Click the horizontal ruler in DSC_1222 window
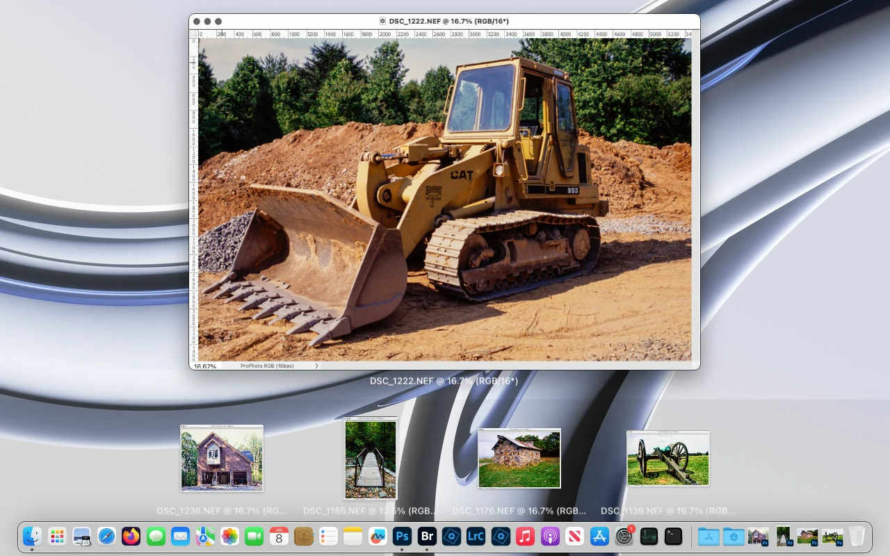Image resolution: width=890 pixels, height=556 pixels. pos(445,33)
